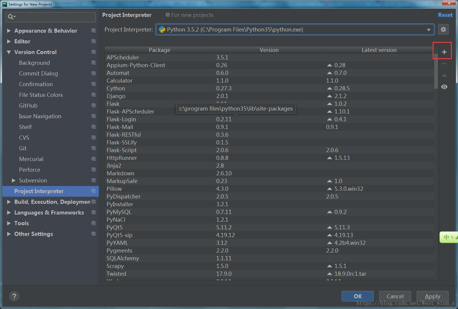Click per-project icon beside Git
The image size is (458, 309).
coord(94,148)
